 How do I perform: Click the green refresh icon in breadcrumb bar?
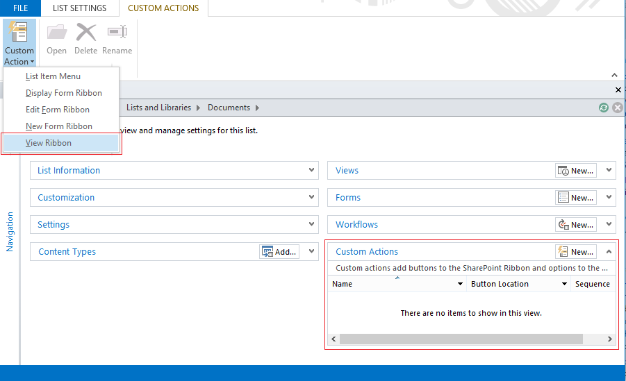click(x=604, y=108)
